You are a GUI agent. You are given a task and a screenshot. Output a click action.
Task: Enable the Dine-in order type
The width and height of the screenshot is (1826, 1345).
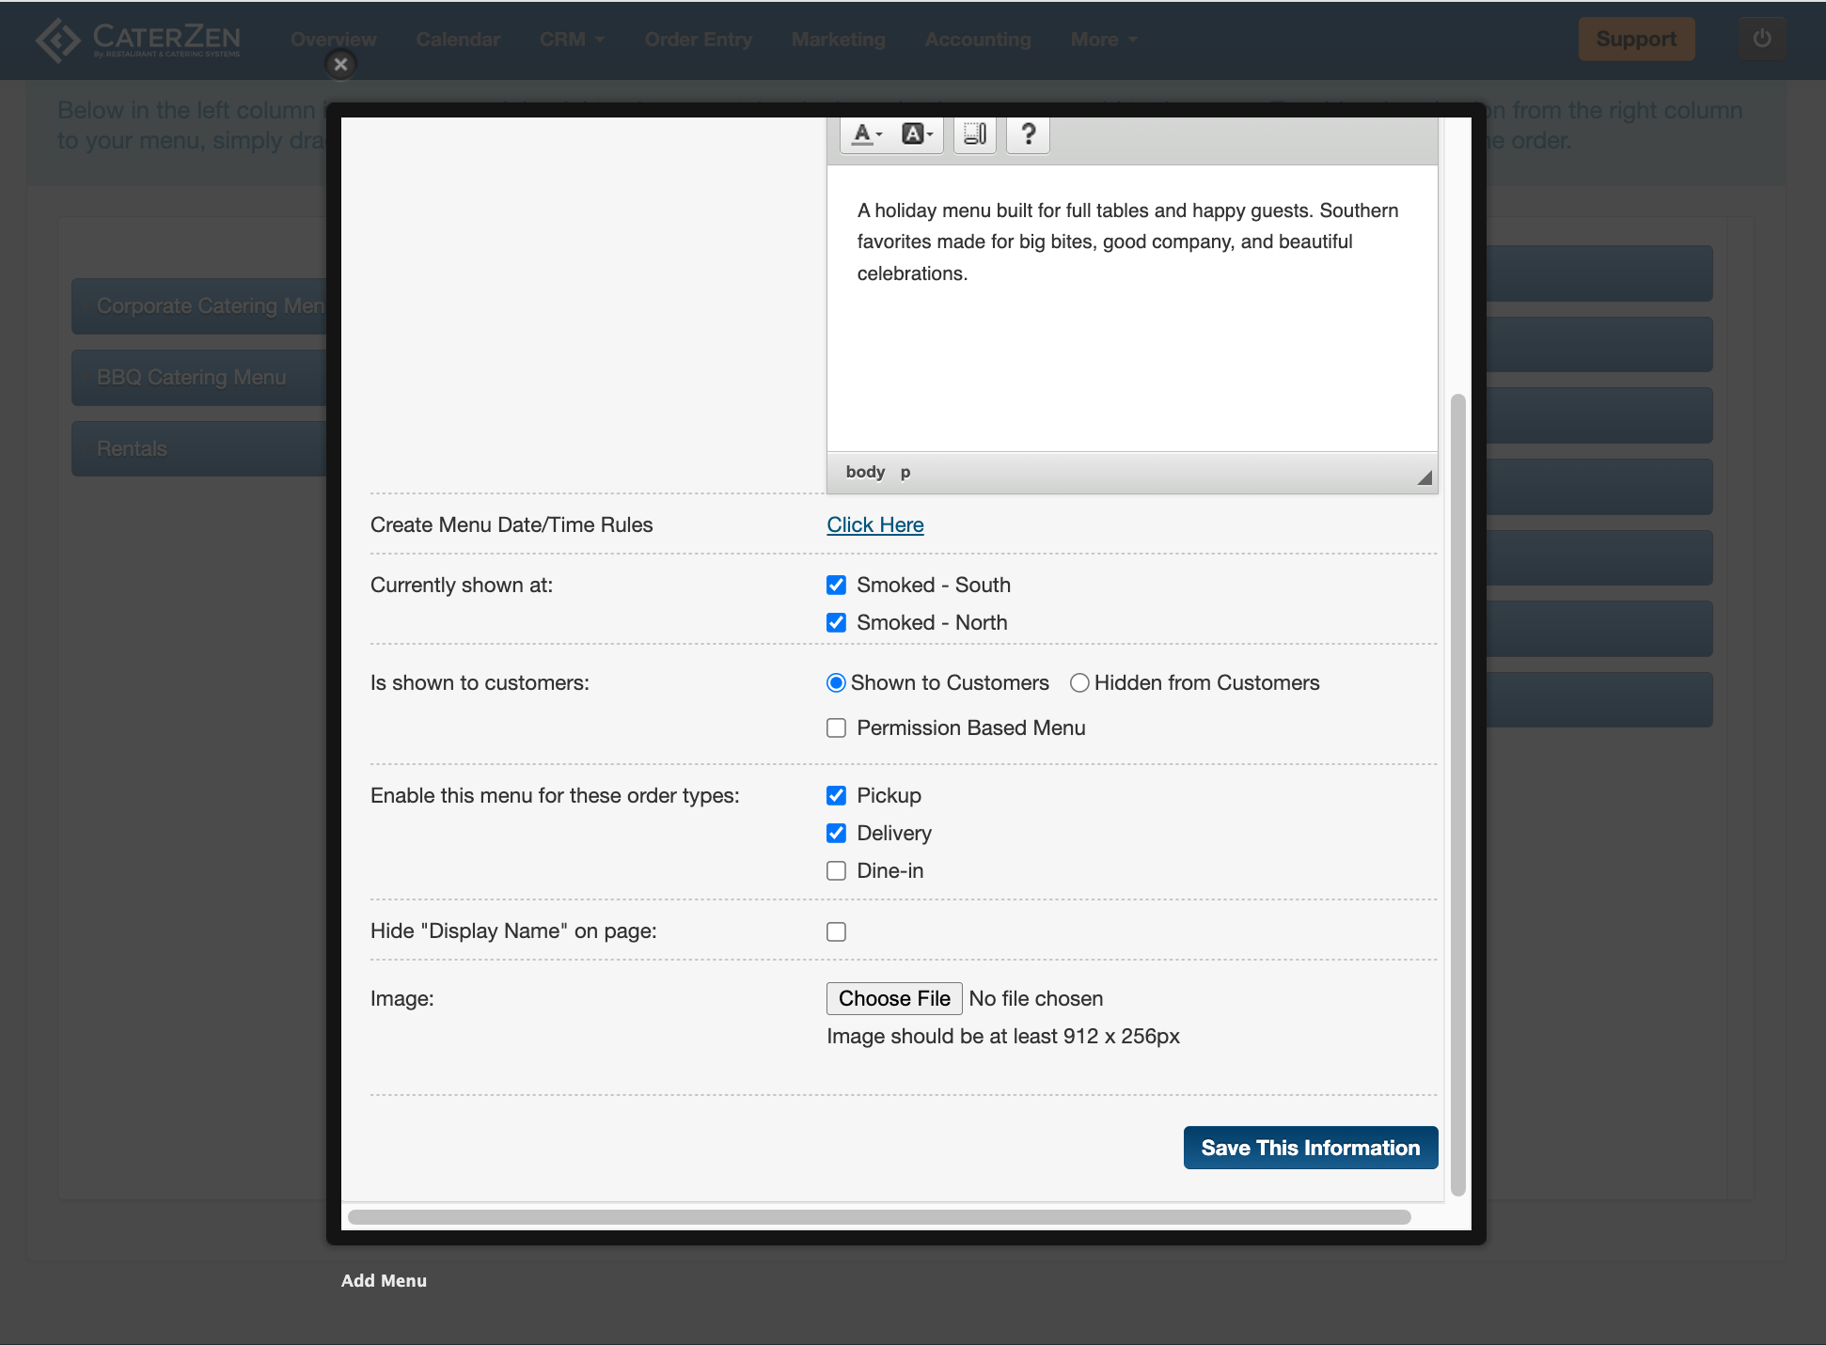(x=836, y=871)
